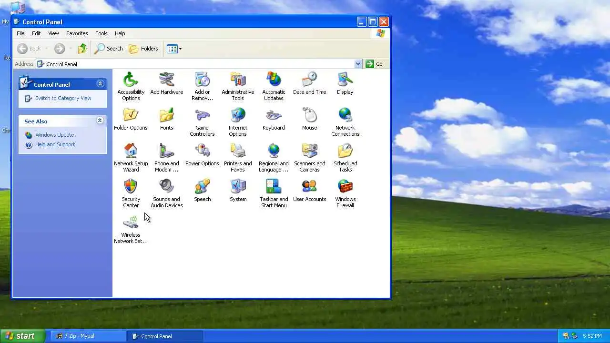610x343 pixels.
Task: Select Scheduled Tasks icon
Action: tap(345, 158)
